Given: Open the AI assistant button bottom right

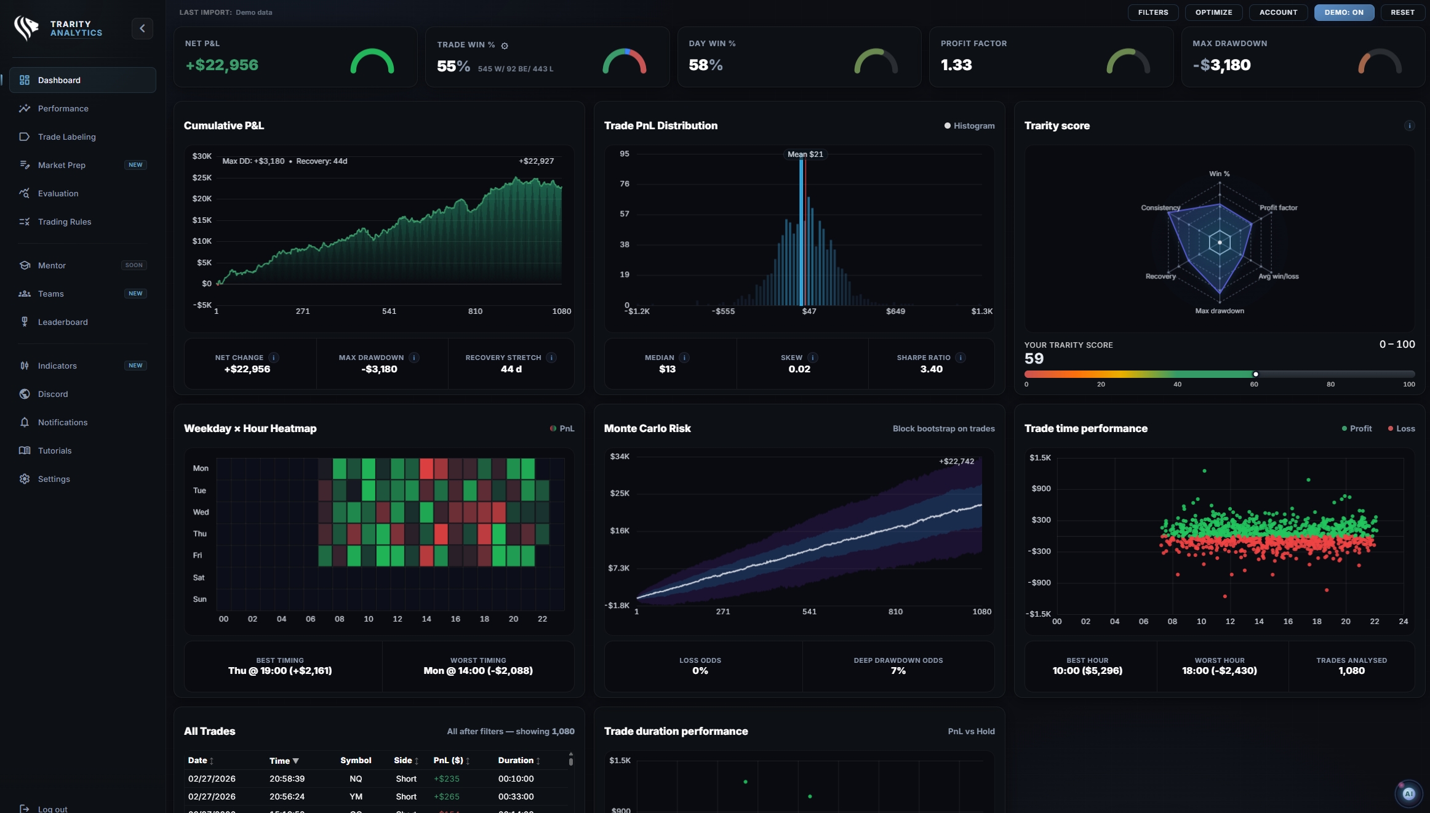Looking at the screenshot, I should click(1409, 793).
